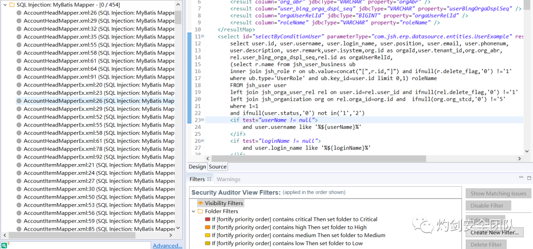
Task: Click the issue icon beside AccountItemMapper.xml:21
Action: coord(19,165)
